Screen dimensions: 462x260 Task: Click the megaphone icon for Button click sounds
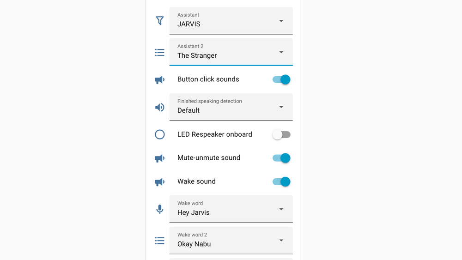[x=160, y=80]
